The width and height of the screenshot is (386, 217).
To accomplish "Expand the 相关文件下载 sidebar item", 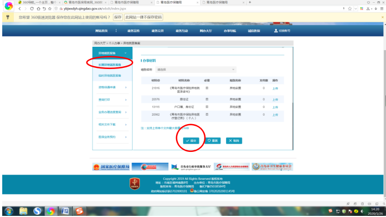I will pos(113,125).
